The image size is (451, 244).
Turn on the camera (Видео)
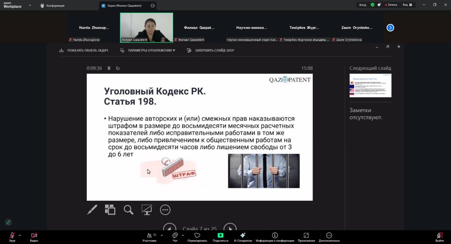(34, 237)
